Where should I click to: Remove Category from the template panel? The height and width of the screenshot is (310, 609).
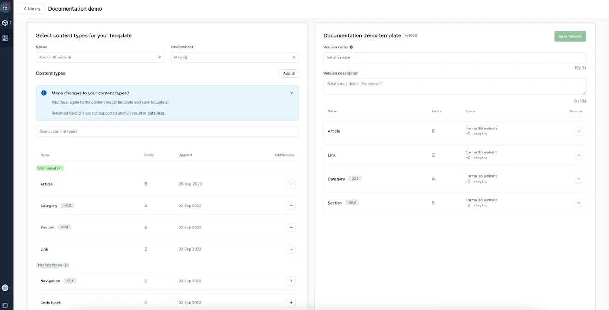tap(579, 179)
